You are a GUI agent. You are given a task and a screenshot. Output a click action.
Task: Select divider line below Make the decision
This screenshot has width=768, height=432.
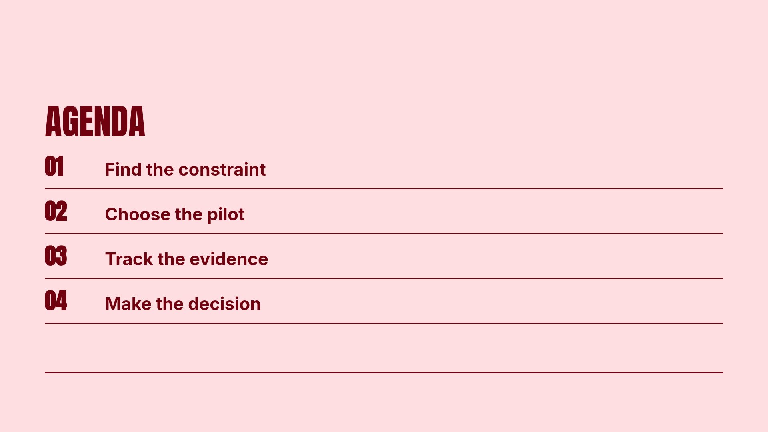[x=384, y=323]
